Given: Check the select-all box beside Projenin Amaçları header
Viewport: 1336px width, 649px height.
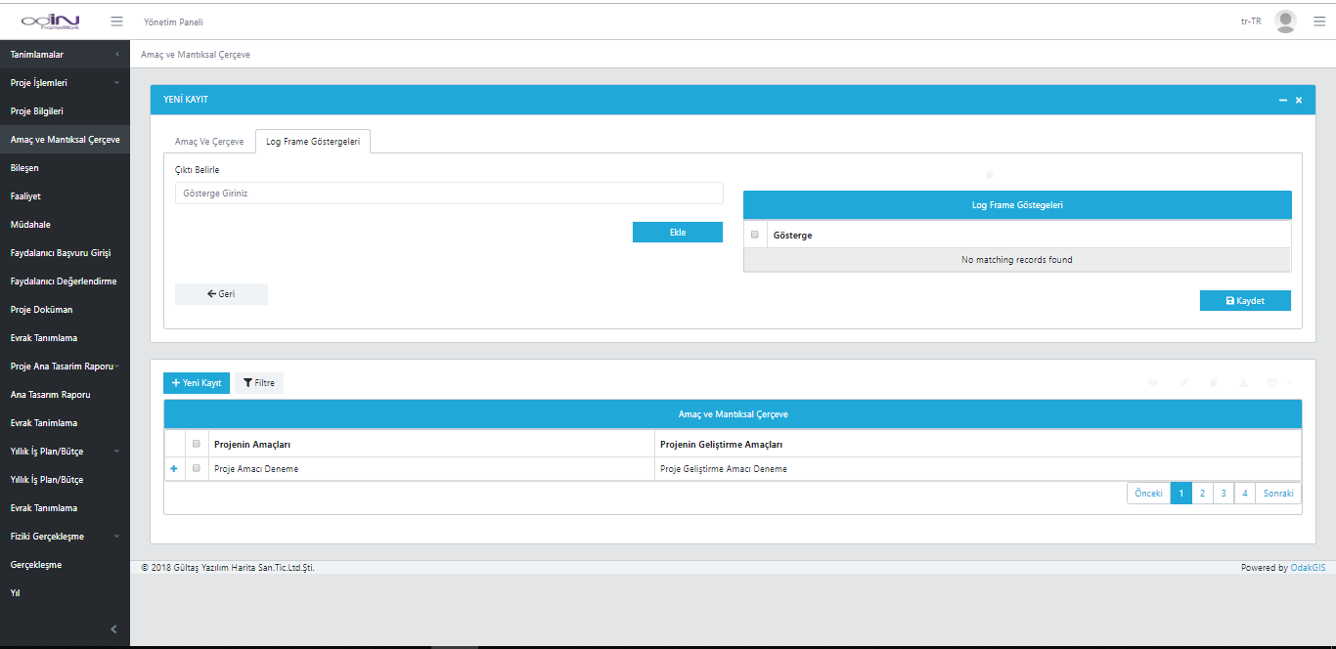Looking at the screenshot, I should pyautogui.click(x=197, y=444).
